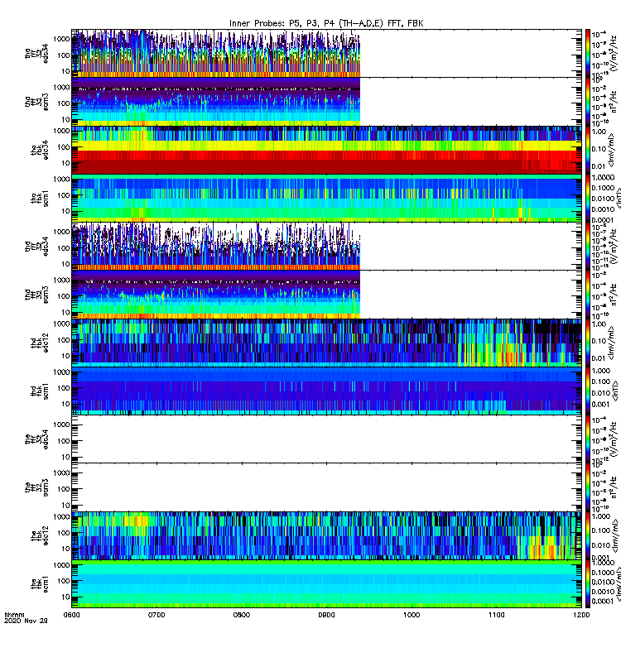This screenshot has width=621, height=662.
Task: Click the 'thd fbk scm1' panel label
Action: click(40, 391)
